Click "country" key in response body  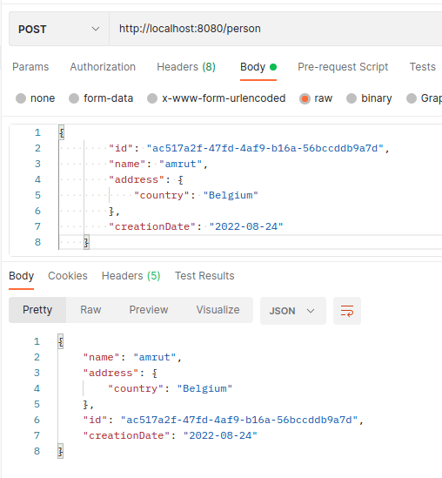[x=136, y=388]
